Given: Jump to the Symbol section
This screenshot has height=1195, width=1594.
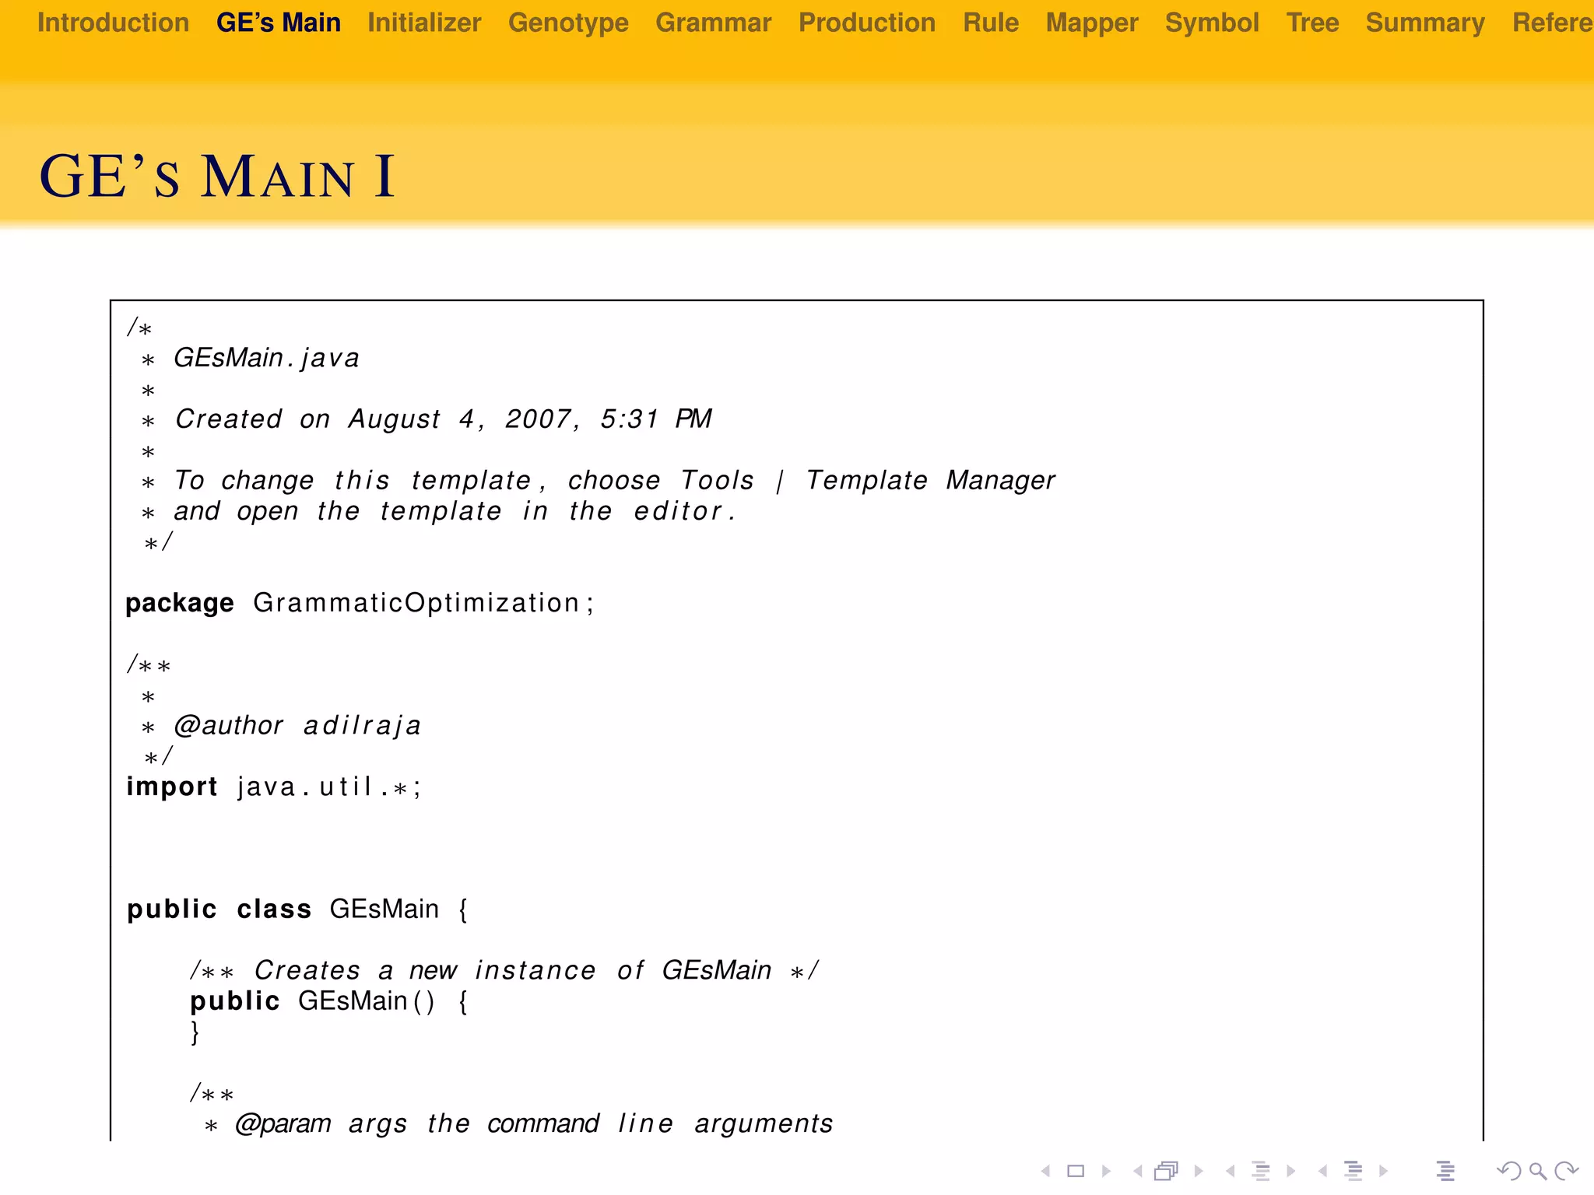Looking at the screenshot, I should point(1212,23).
